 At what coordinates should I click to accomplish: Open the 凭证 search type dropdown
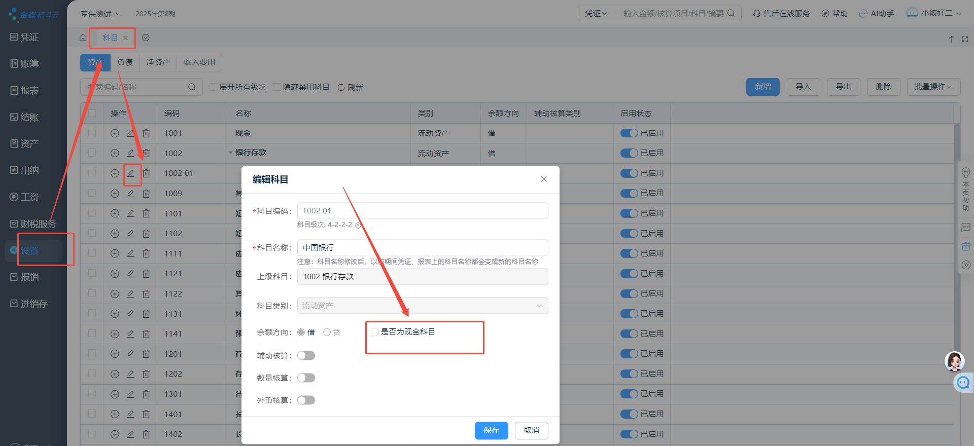tap(596, 13)
